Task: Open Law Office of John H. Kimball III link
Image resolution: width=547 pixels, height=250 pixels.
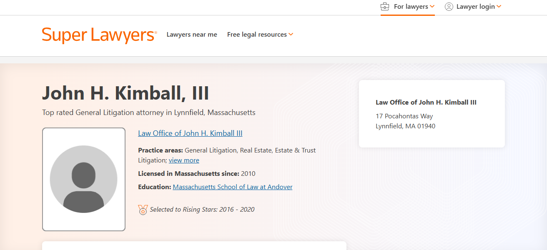Action: (190, 133)
